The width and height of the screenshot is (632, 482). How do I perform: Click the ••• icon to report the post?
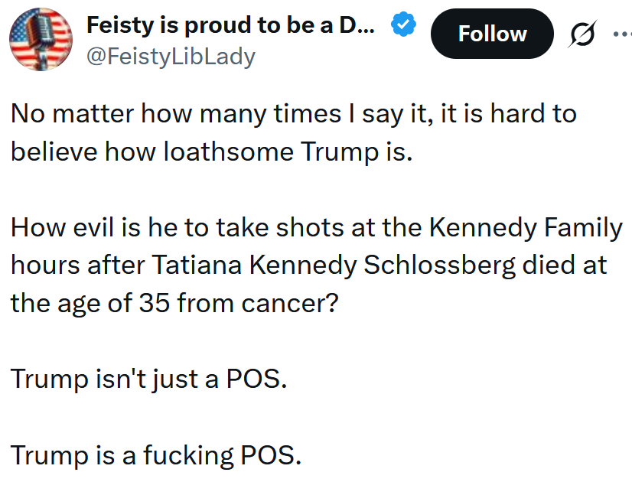tap(622, 34)
